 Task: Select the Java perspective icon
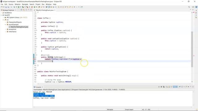click(x=196, y=7)
